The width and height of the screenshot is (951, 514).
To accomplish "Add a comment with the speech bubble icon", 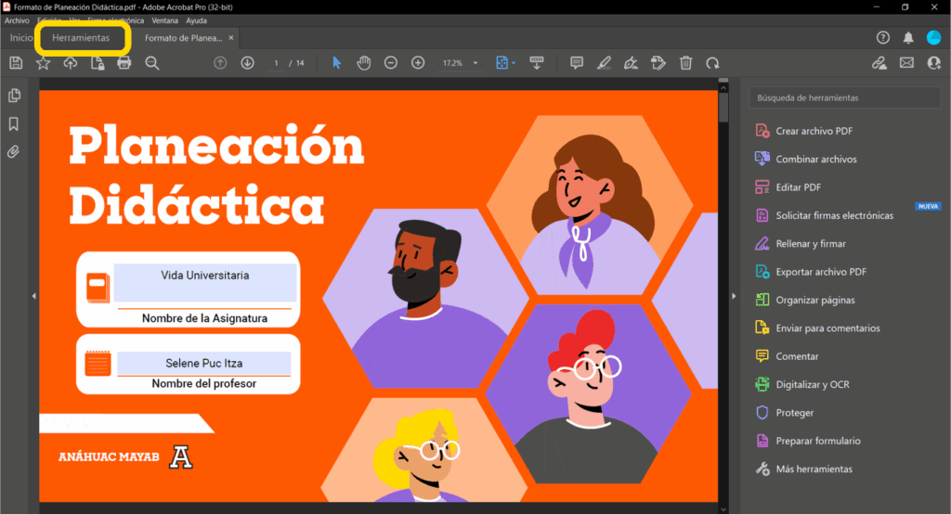I will click(576, 63).
